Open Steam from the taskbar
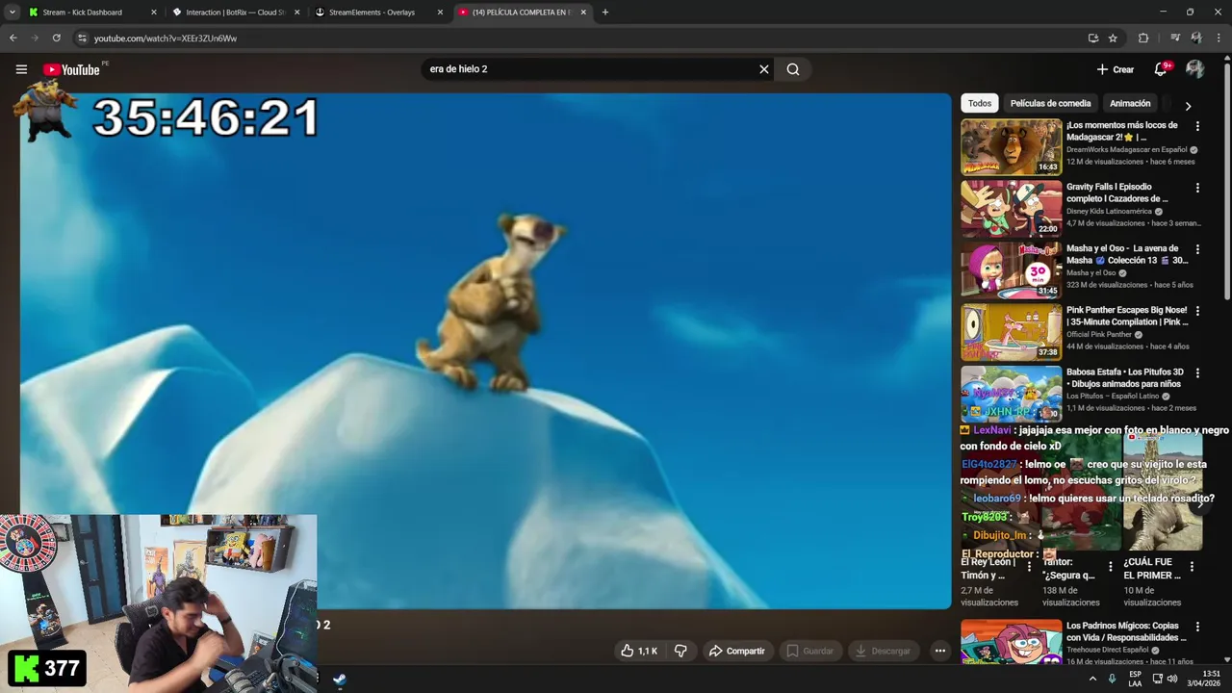Image resolution: width=1232 pixels, height=693 pixels. click(x=340, y=680)
